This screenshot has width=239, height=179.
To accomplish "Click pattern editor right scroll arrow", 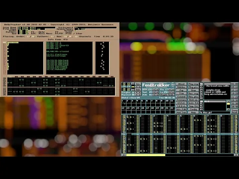I will coord(236,155).
